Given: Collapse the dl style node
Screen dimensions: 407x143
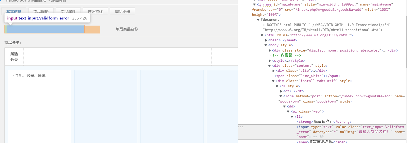Looking at the screenshot, I should coord(277,86).
